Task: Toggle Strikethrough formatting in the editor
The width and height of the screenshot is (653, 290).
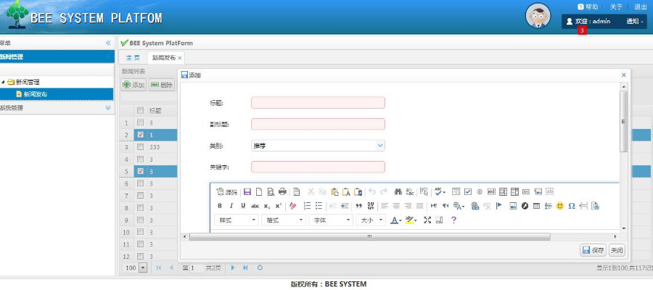Action: (255, 206)
